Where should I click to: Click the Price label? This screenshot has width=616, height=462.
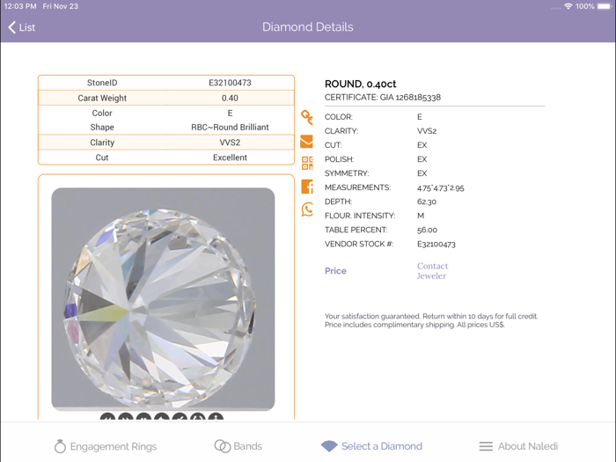pyautogui.click(x=335, y=271)
